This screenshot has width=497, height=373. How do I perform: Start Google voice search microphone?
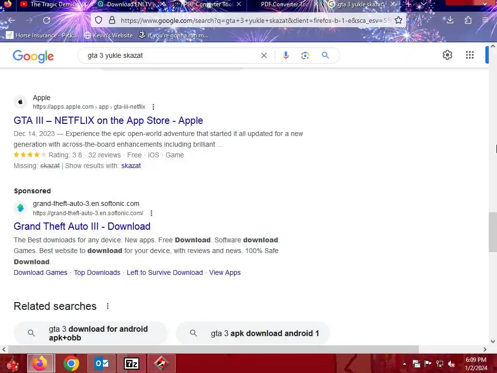(285, 55)
